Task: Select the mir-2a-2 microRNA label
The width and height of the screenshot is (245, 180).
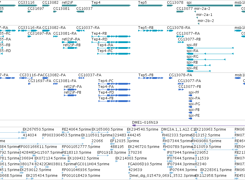Action: [x=202, y=8]
